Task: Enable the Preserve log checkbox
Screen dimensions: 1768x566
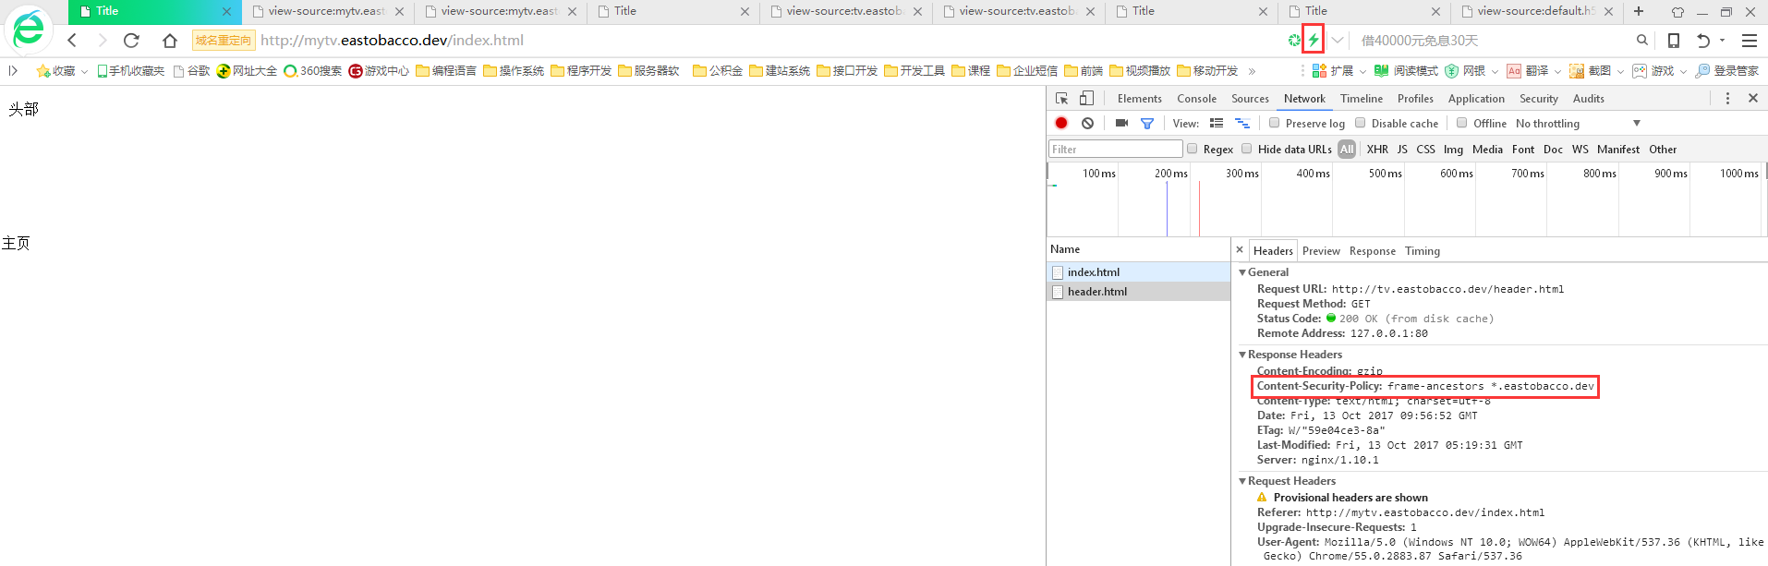Action: 1275,123
